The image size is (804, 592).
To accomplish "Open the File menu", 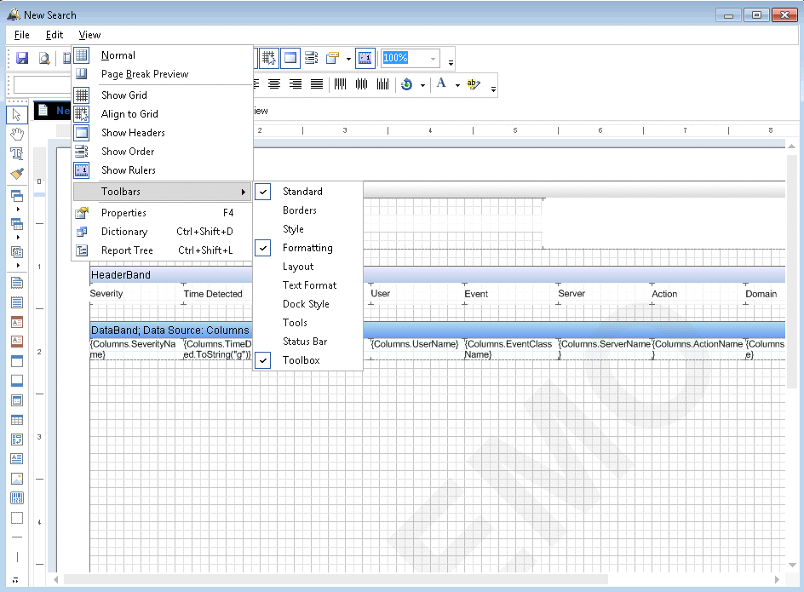I will 21,35.
